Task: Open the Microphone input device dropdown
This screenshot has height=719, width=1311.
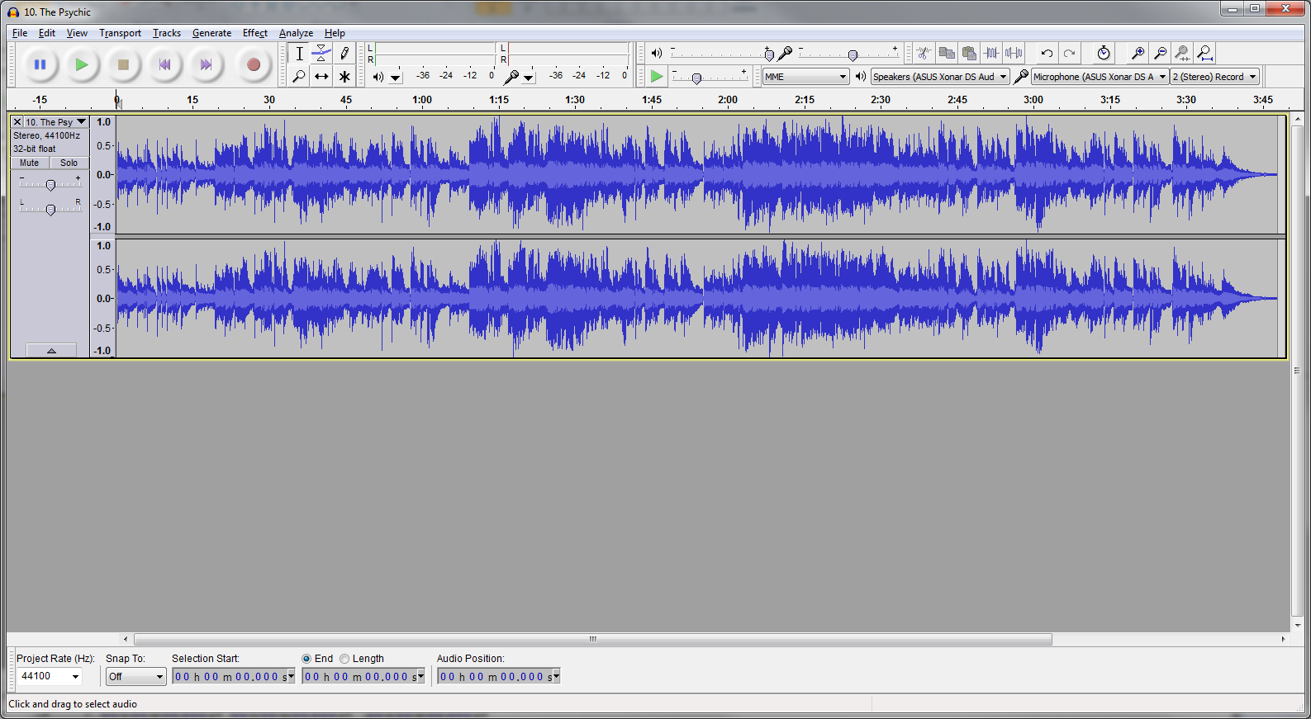Action: [1100, 77]
